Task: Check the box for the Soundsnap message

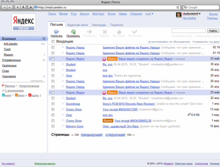Action: coord(53,104)
